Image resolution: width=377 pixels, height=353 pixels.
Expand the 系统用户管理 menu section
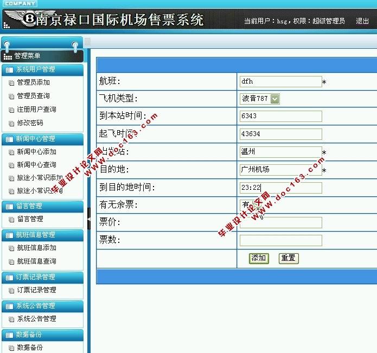click(42, 70)
